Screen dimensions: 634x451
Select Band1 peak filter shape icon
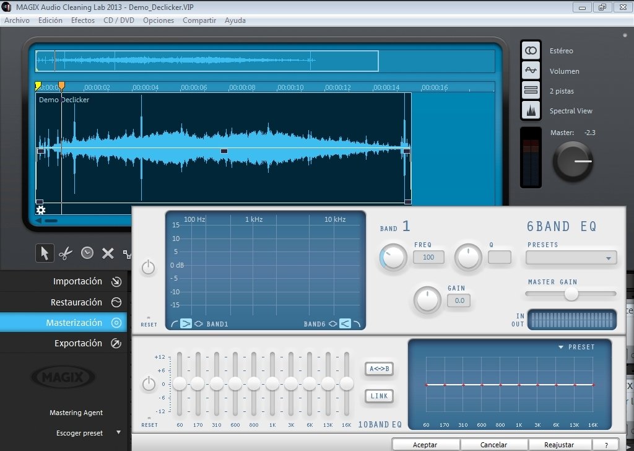coord(199,324)
